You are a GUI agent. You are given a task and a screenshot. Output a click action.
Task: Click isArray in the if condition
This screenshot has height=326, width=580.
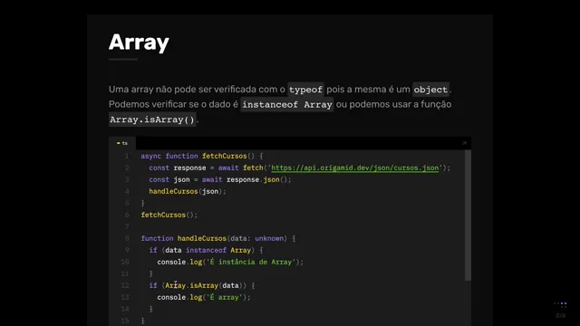(204, 285)
